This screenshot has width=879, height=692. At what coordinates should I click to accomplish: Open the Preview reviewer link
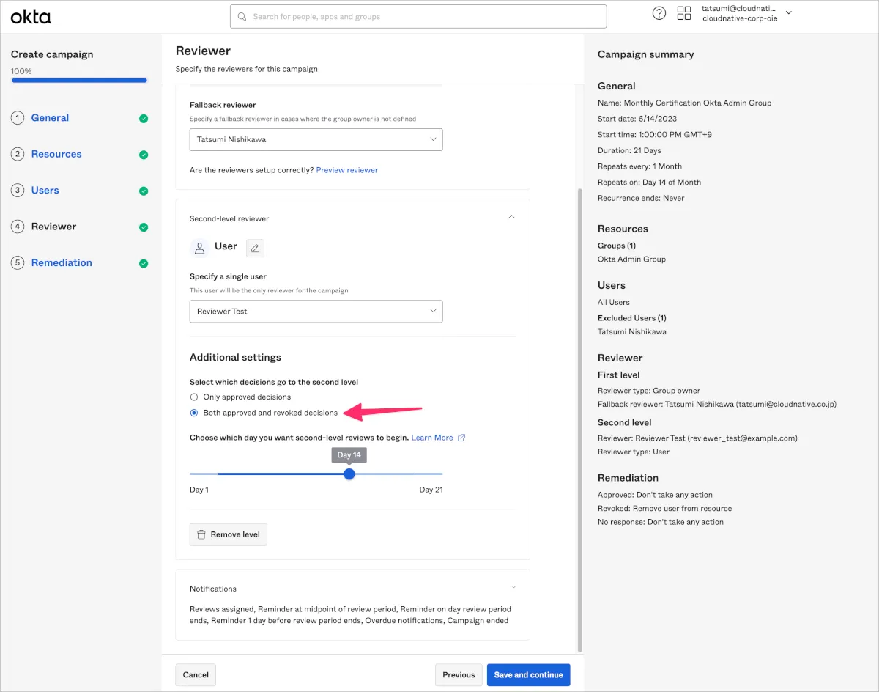347,170
